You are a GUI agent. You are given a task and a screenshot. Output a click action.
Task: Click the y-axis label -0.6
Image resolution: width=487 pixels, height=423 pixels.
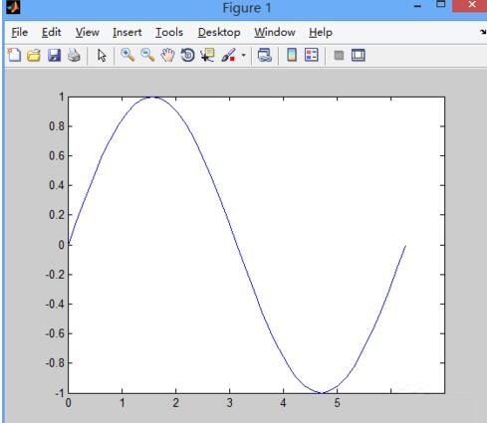point(55,333)
